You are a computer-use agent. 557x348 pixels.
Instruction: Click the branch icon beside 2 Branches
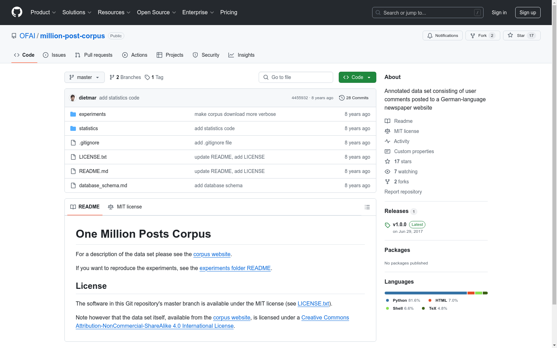click(112, 77)
